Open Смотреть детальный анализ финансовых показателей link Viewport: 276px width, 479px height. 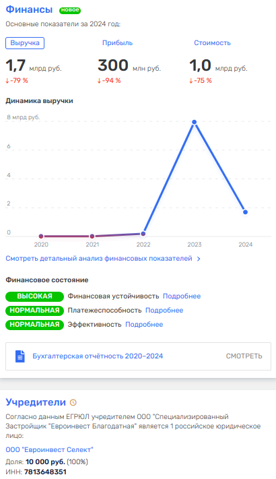point(99,259)
